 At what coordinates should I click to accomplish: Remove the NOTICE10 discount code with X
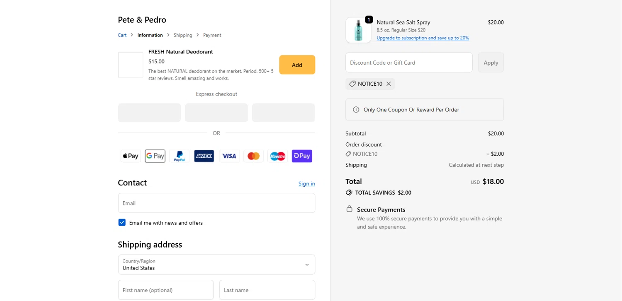(x=389, y=84)
